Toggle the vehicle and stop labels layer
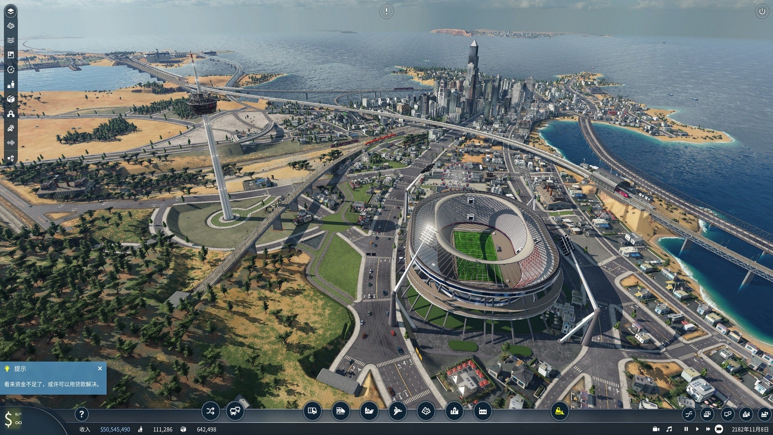Screen dimensions: 773x435 click(11, 158)
